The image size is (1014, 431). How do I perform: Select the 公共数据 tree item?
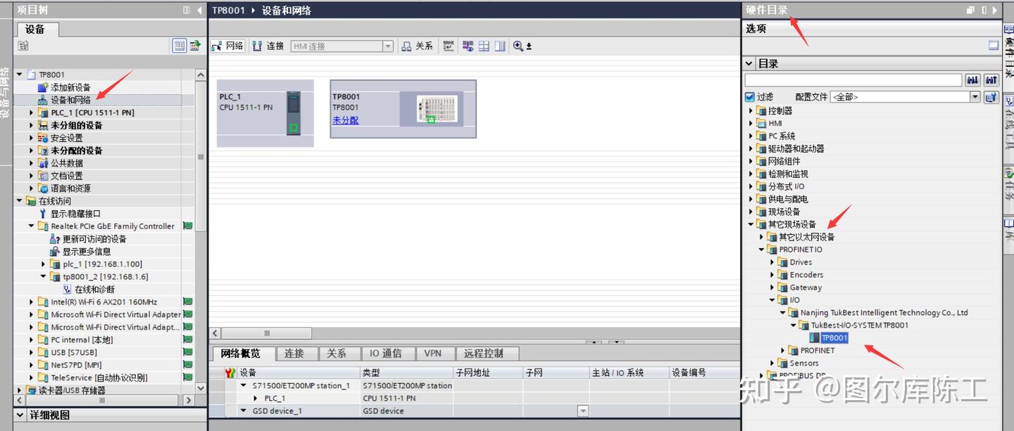(x=66, y=163)
